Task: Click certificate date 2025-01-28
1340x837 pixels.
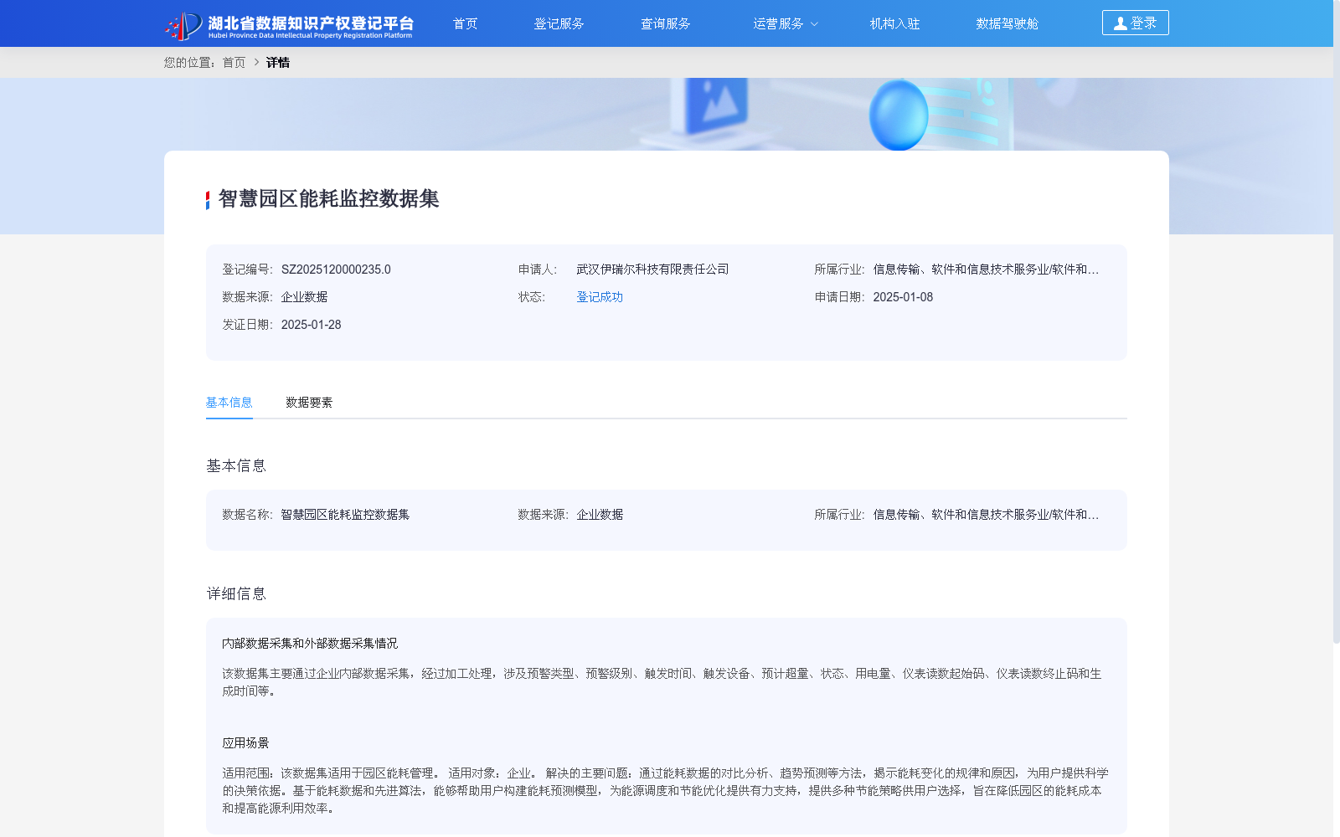Action: (311, 325)
